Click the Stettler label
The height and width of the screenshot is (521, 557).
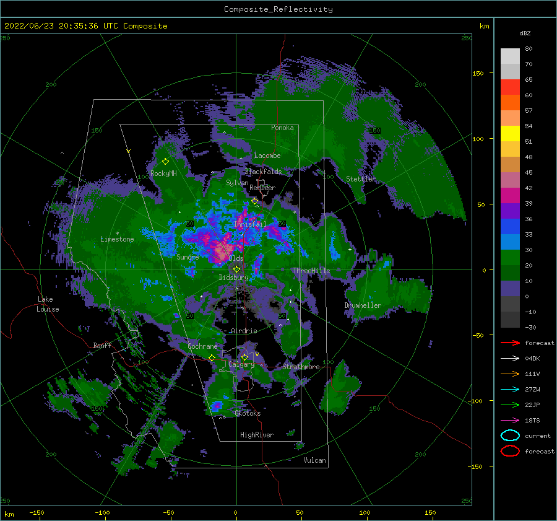(361, 179)
